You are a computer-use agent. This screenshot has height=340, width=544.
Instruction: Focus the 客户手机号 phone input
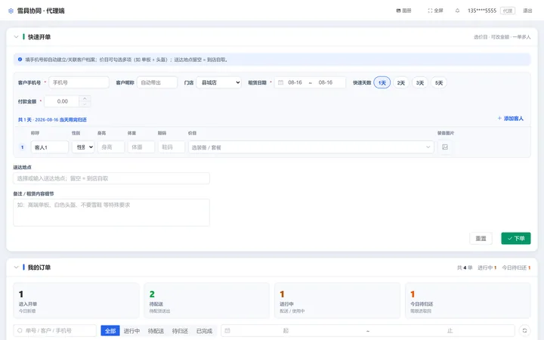79,82
